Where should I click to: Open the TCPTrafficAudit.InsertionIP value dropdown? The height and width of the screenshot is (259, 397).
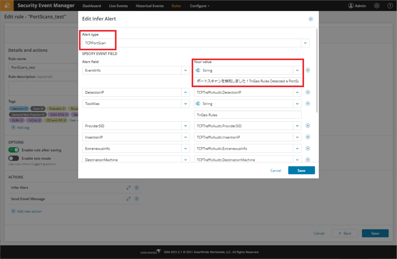[x=297, y=137]
